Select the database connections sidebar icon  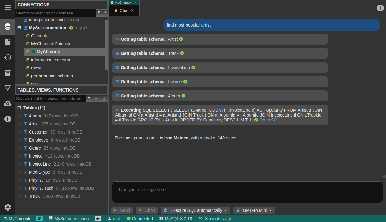point(8,27)
